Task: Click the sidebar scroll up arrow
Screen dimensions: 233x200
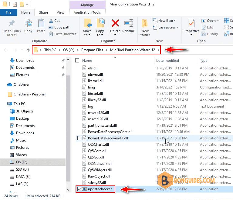Action: (68, 60)
